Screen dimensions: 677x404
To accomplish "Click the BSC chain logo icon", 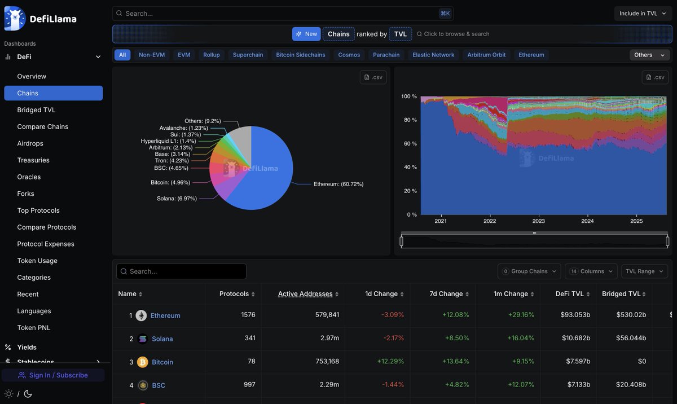I will 143,385.
